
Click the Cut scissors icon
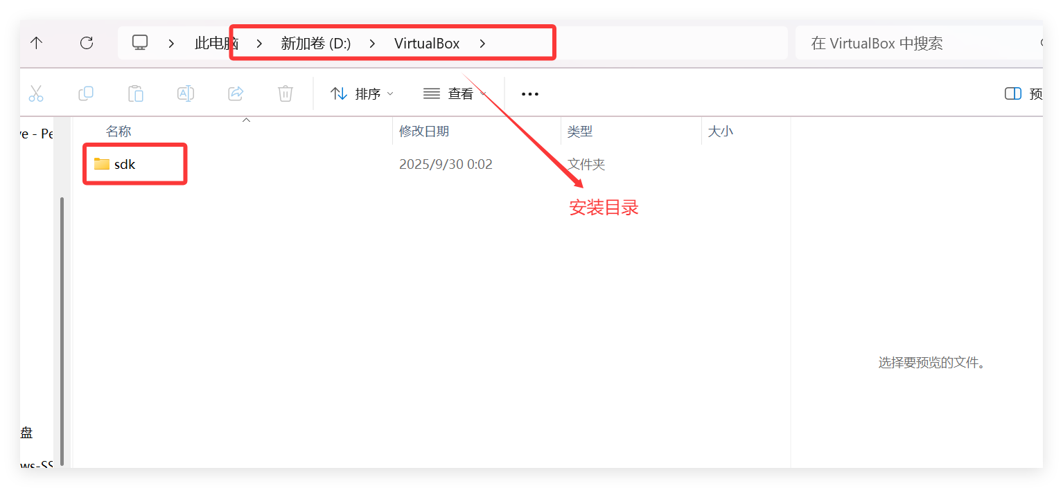[x=36, y=93]
